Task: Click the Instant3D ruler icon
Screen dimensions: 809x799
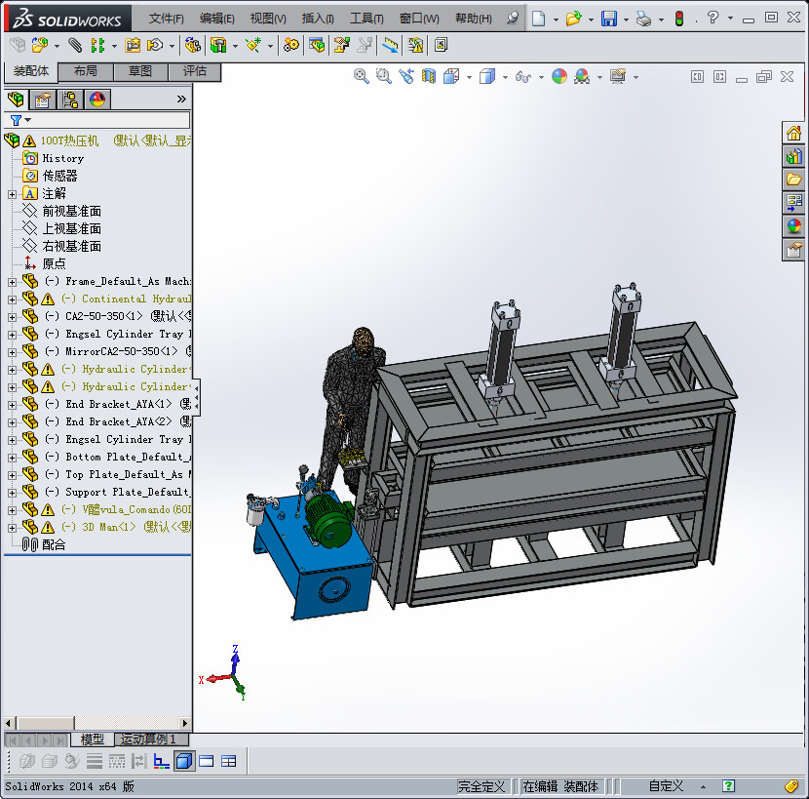Action: coord(391,46)
